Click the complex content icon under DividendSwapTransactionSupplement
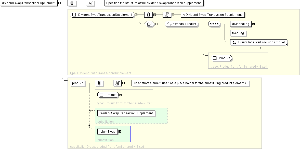 coord(149,24)
